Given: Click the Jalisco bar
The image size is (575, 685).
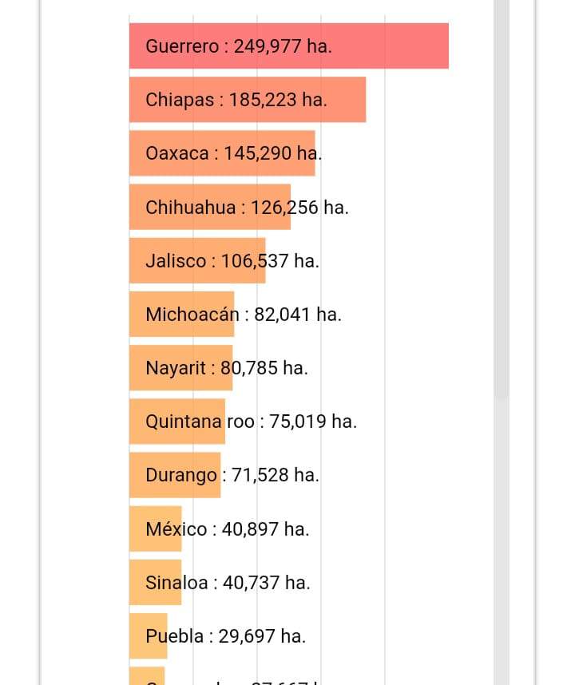Looking at the screenshot, I should [197, 260].
